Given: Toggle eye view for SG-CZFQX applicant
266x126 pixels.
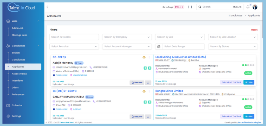Looking at the screenshot, I should click(x=144, y=57).
